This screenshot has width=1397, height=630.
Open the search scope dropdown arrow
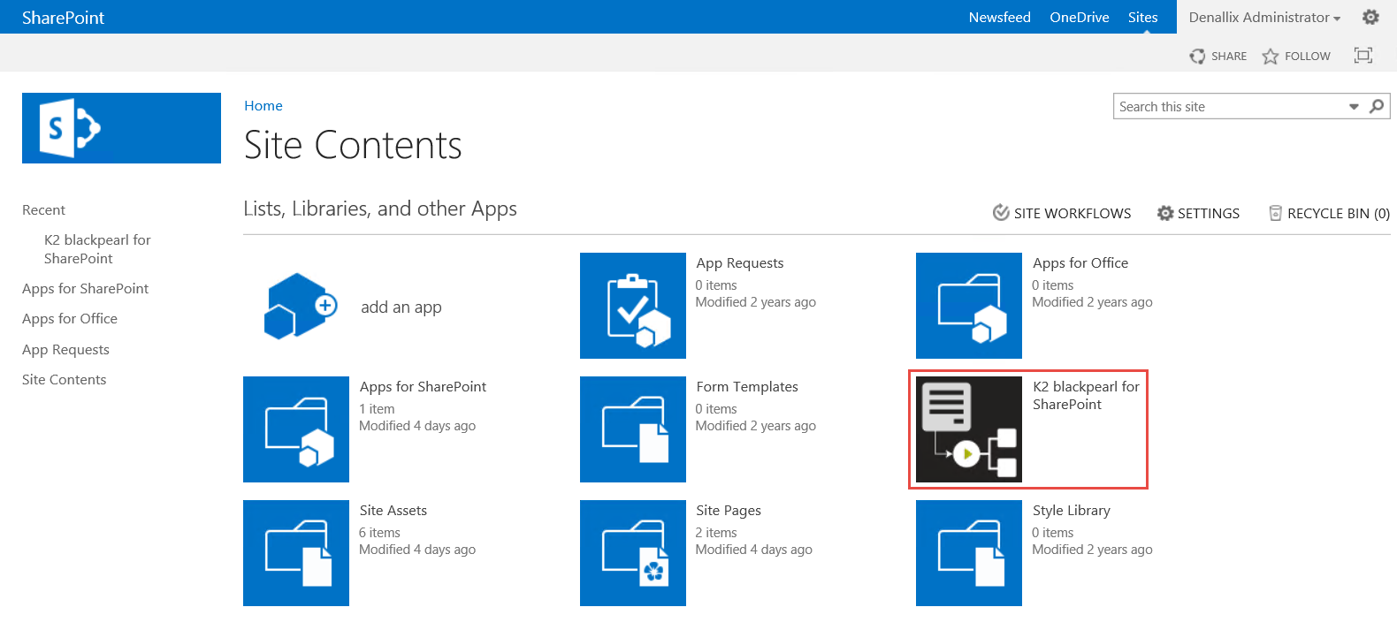pos(1354,107)
